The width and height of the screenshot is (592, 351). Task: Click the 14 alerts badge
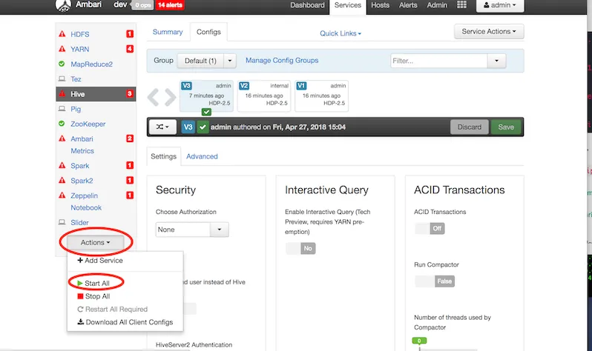170,5
